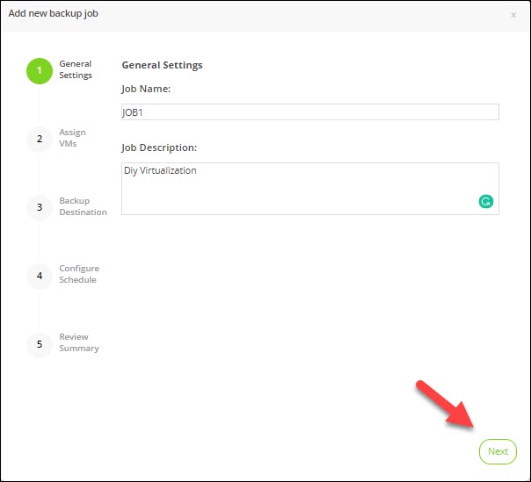Screen dimensions: 531x482
Task: Click the step 2 number circle
Action: 40,139
